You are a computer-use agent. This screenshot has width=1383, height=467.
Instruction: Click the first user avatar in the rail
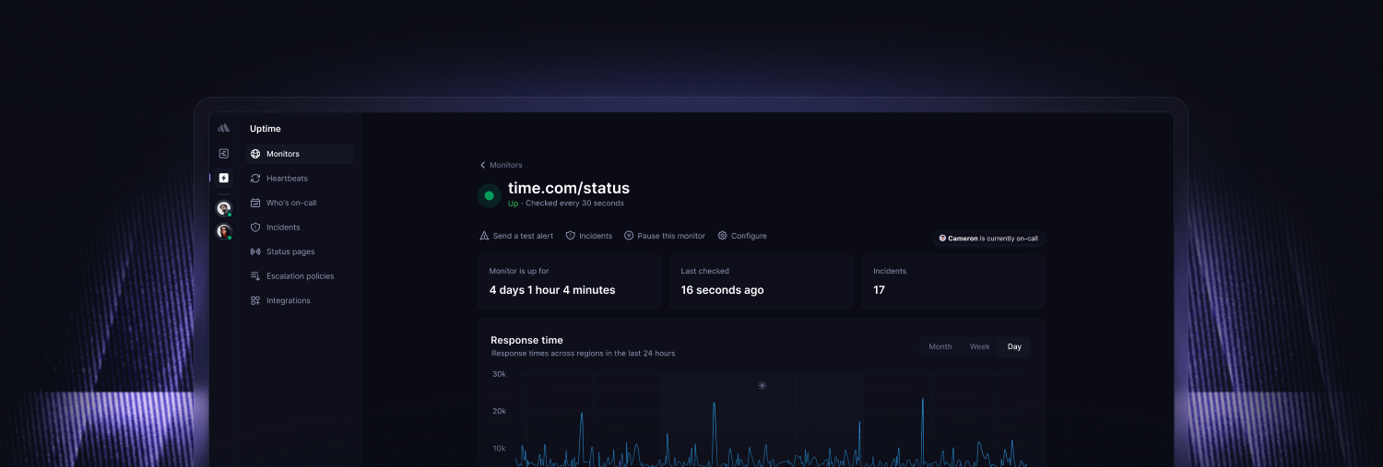pos(223,208)
